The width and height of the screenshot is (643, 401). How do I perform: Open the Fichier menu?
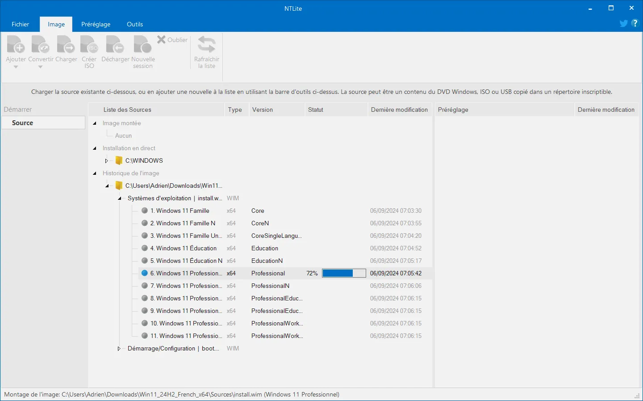[x=20, y=24]
